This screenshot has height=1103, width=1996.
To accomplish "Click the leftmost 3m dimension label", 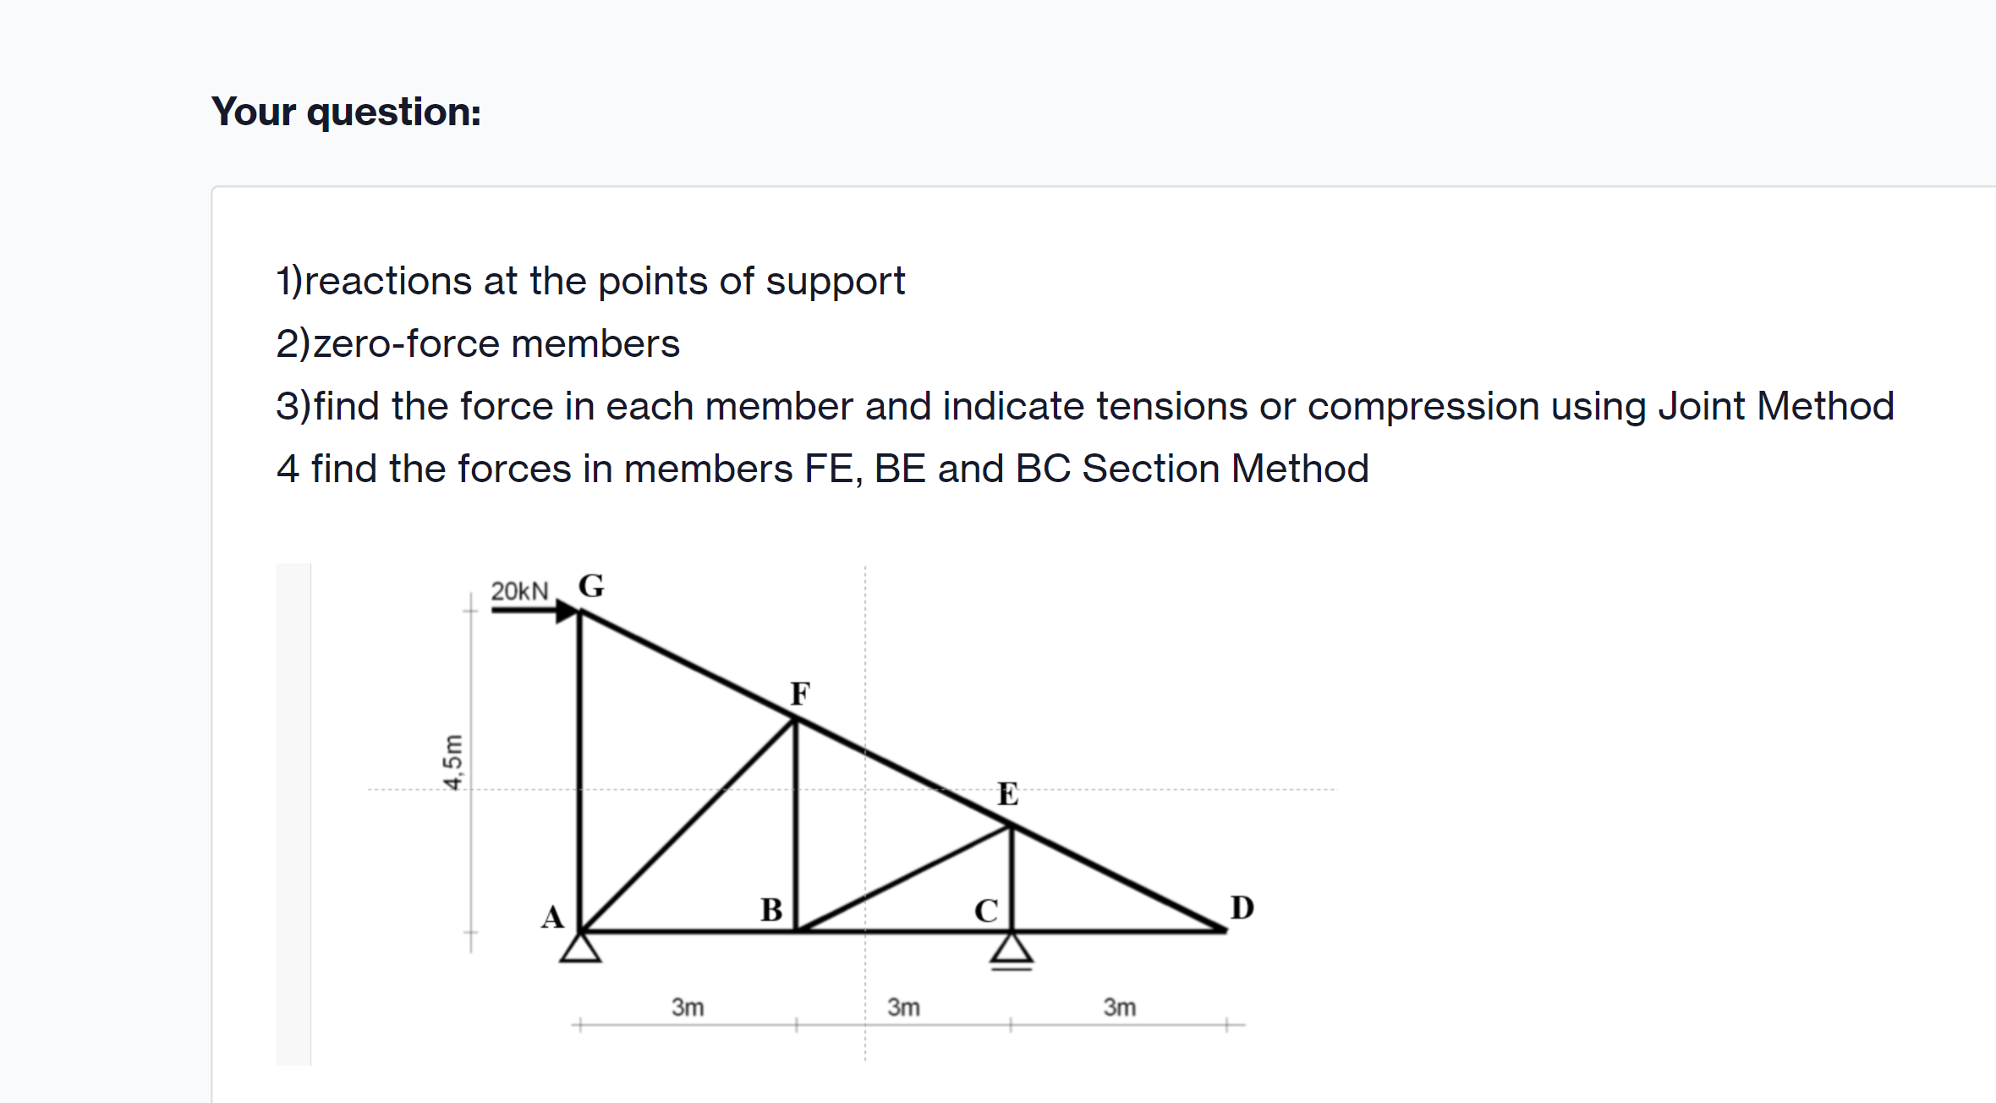I will point(688,1007).
